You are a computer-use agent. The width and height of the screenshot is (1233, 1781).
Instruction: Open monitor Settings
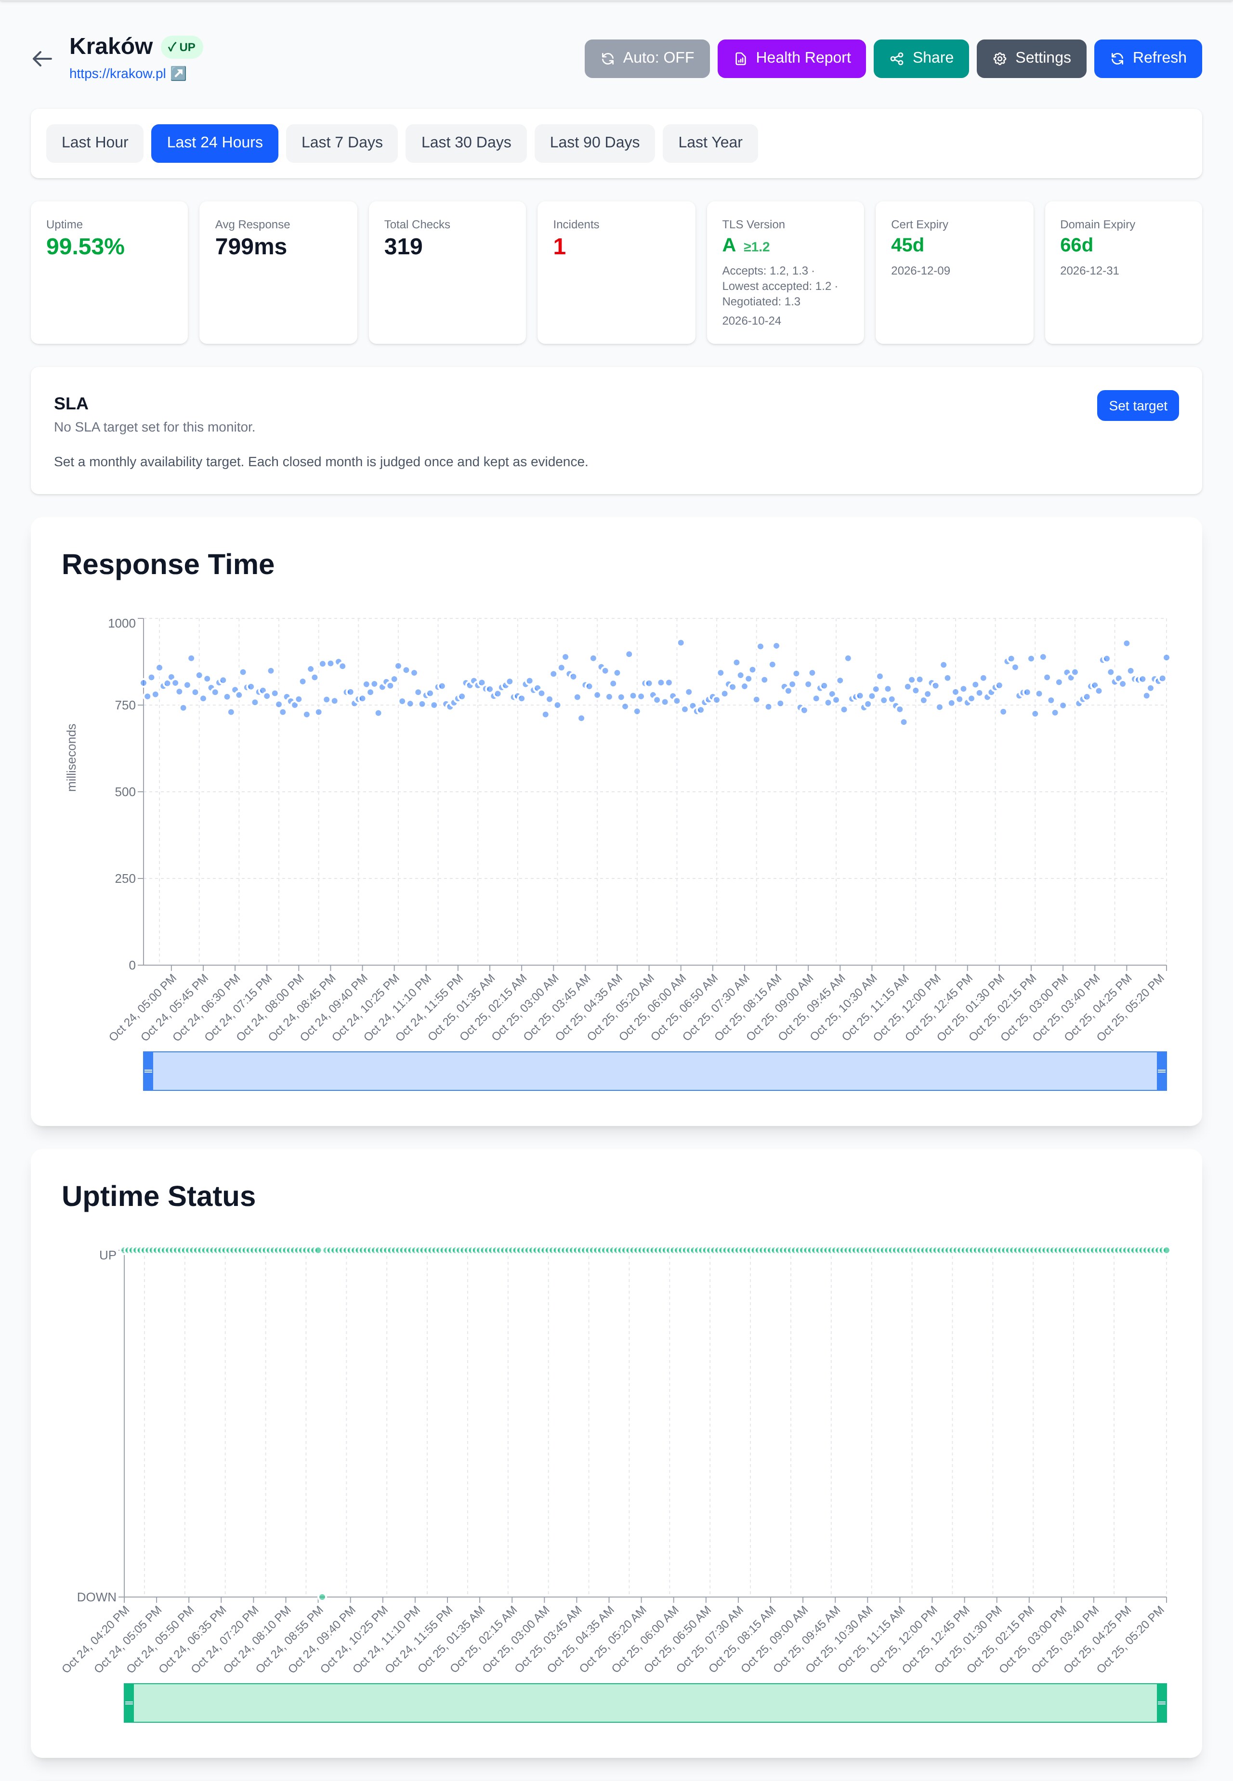pos(1031,59)
